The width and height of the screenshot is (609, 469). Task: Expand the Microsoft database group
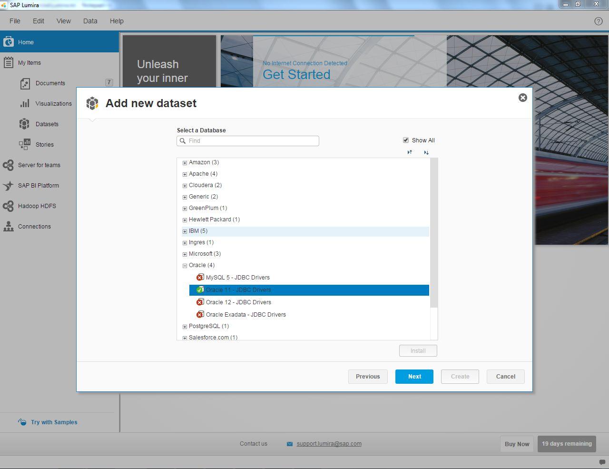185,254
